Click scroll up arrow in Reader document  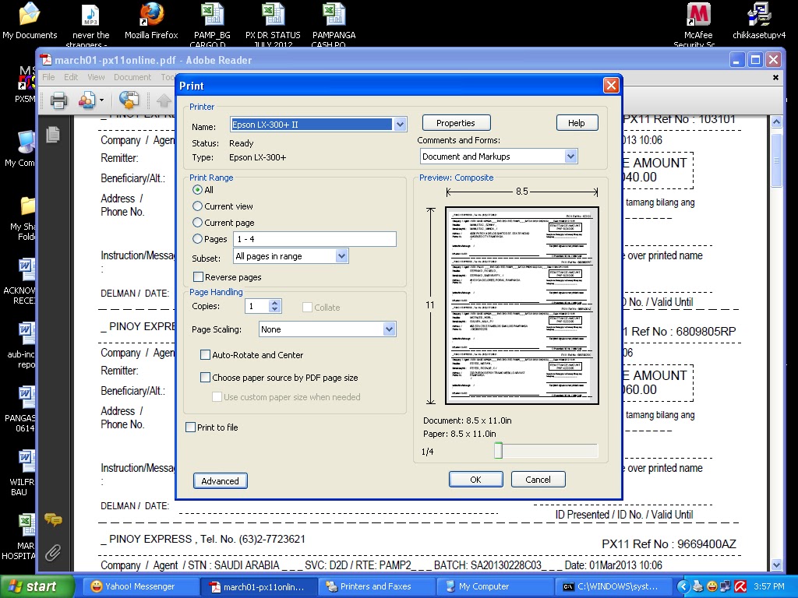pos(776,121)
